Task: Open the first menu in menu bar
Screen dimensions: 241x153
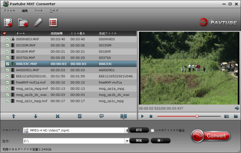Action: click(9, 10)
